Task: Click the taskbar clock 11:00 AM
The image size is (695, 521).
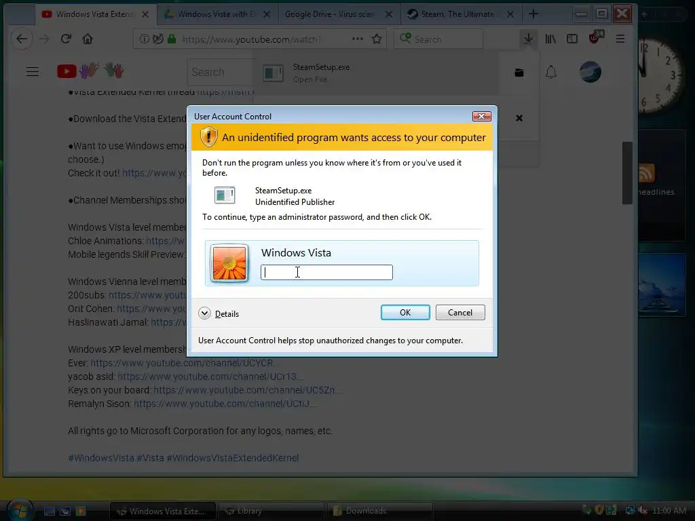Action: point(669,511)
